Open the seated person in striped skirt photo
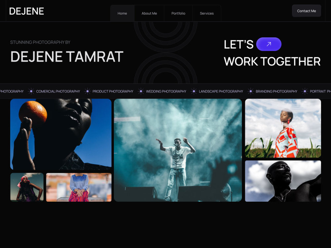Screen dimensions: 331x248 [79, 187]
